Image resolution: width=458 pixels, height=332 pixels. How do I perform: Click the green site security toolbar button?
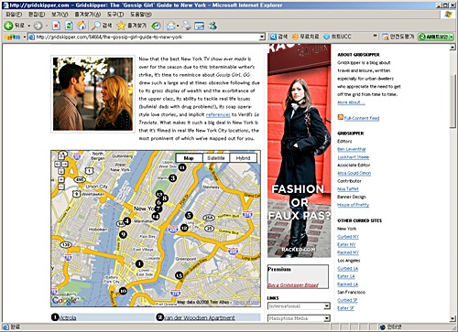pos(436,37)
